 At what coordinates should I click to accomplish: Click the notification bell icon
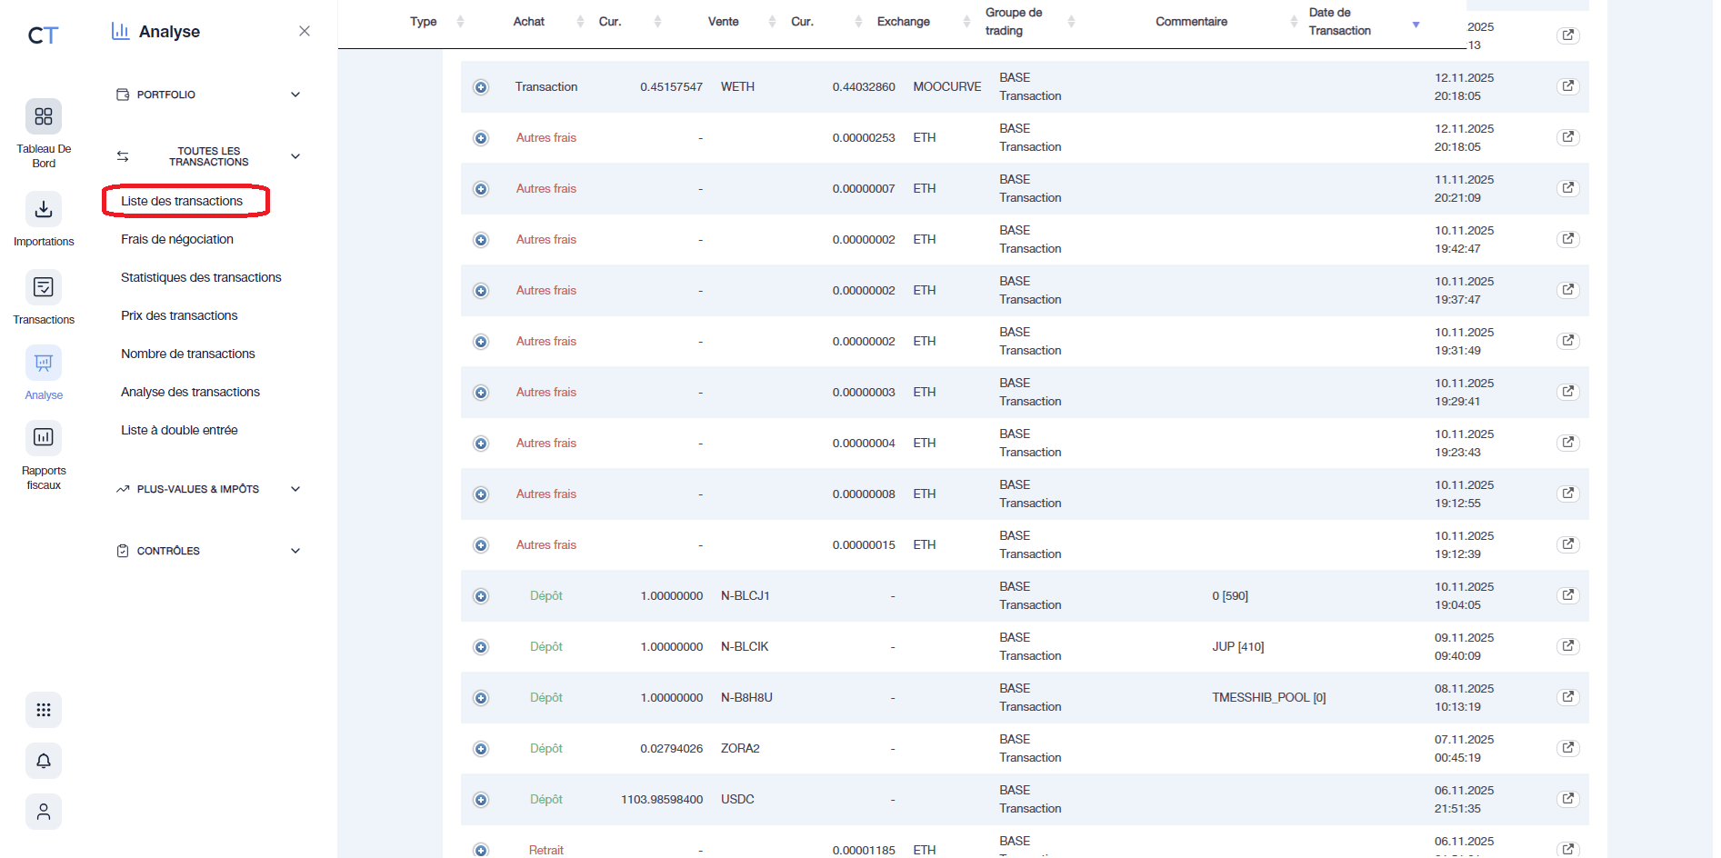pos(43,761)
